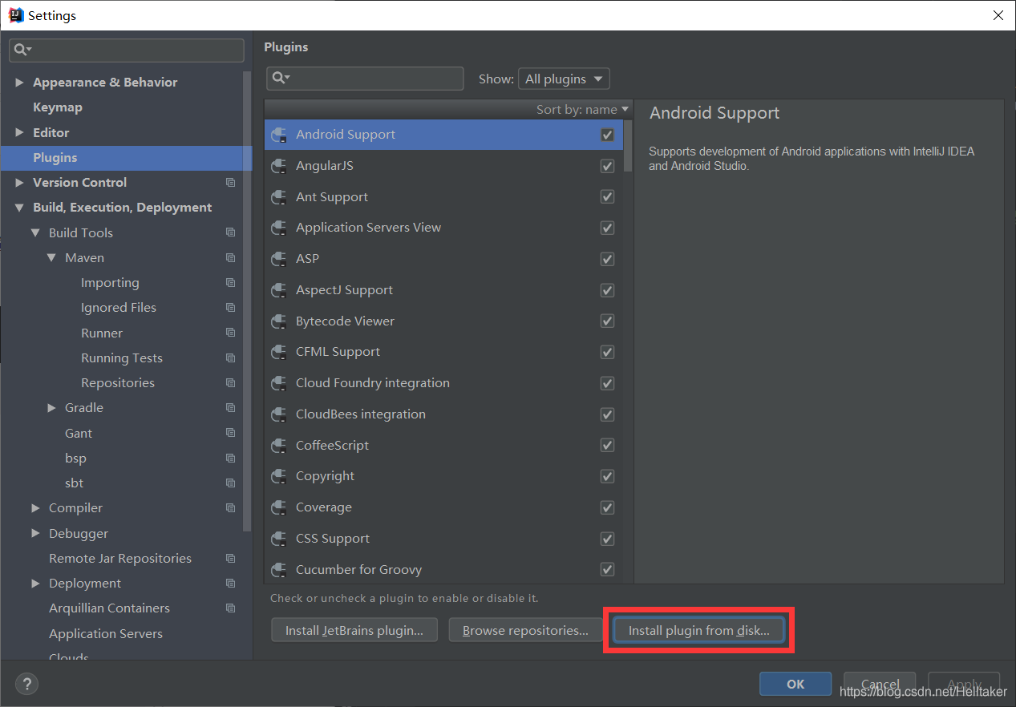
Task: Click the AngularJS plugin icon
Action: [x=279, y=166]
